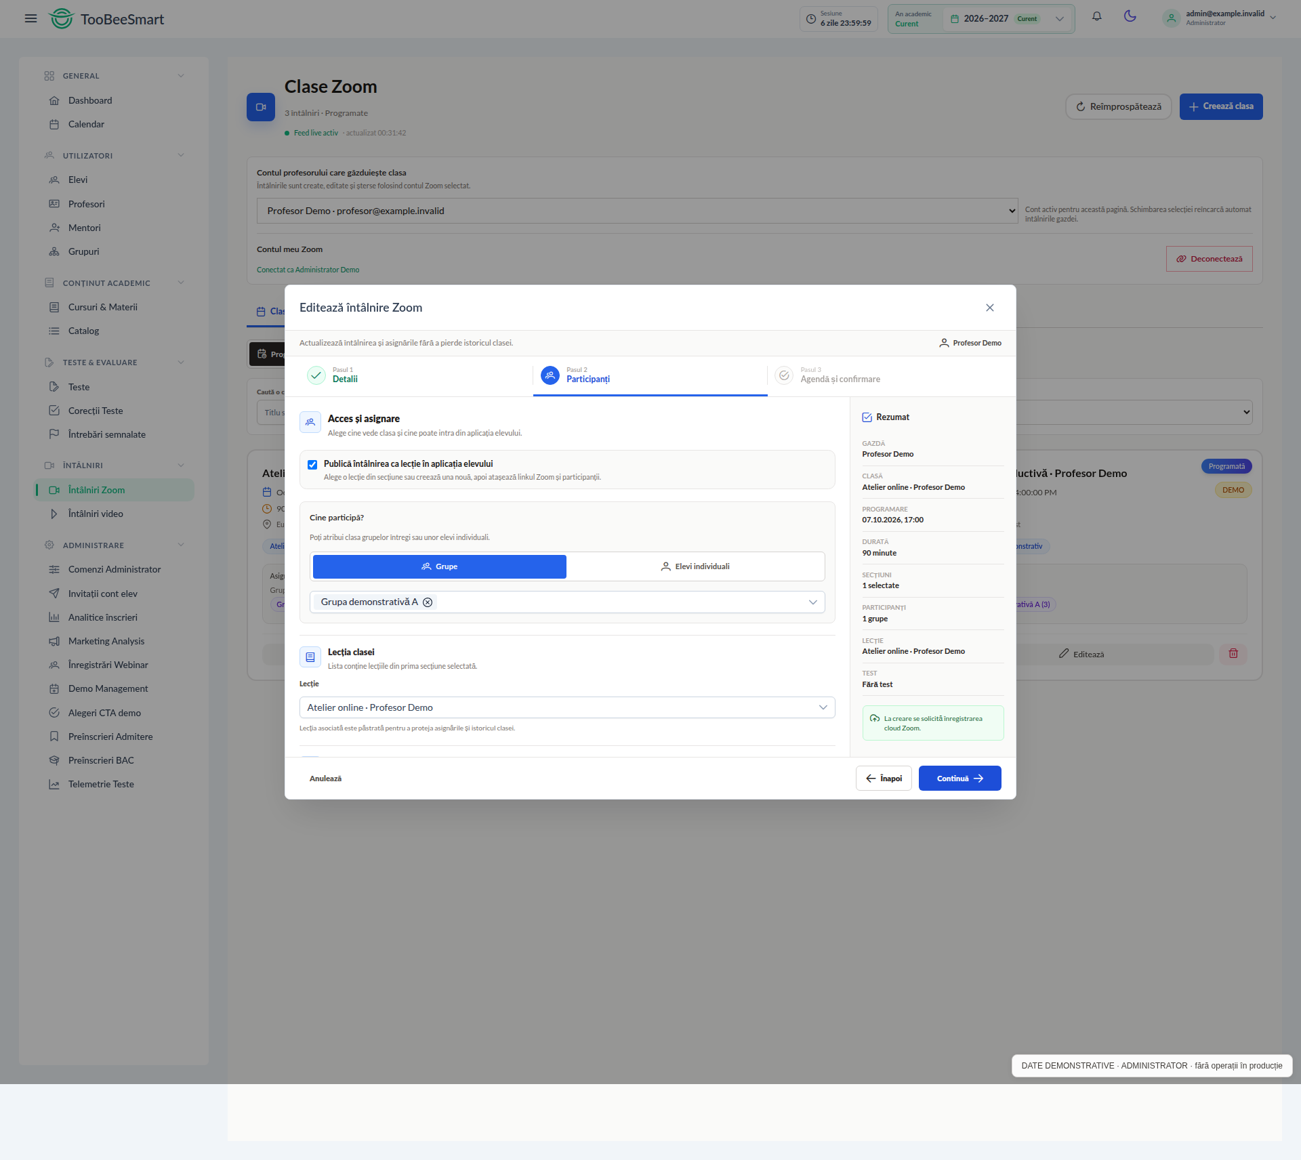1301x1160 pixels.
Task: Click the session clock icon
Action: [x=811, y=19]
